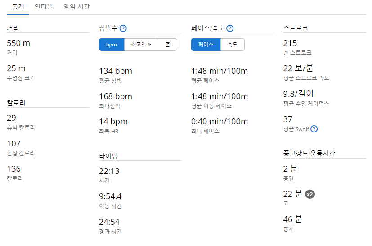
Task: Click the 휴식 칼로리 label
Action: pyautogui.click(x=21, y=128)
